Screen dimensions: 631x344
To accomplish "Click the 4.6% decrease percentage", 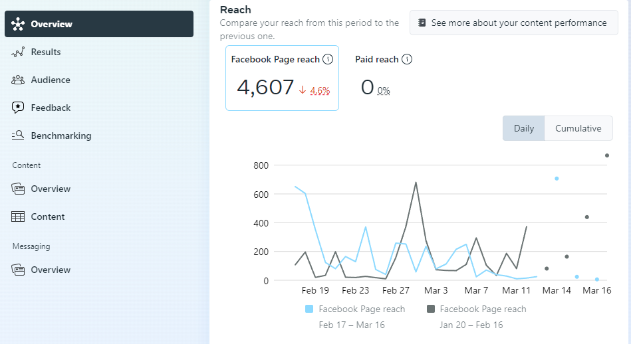I will [320, 91].
